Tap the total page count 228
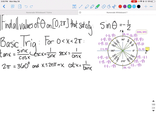Image resolution: width=156 pixels, height=117 pixels. click(x=153, y=108)
